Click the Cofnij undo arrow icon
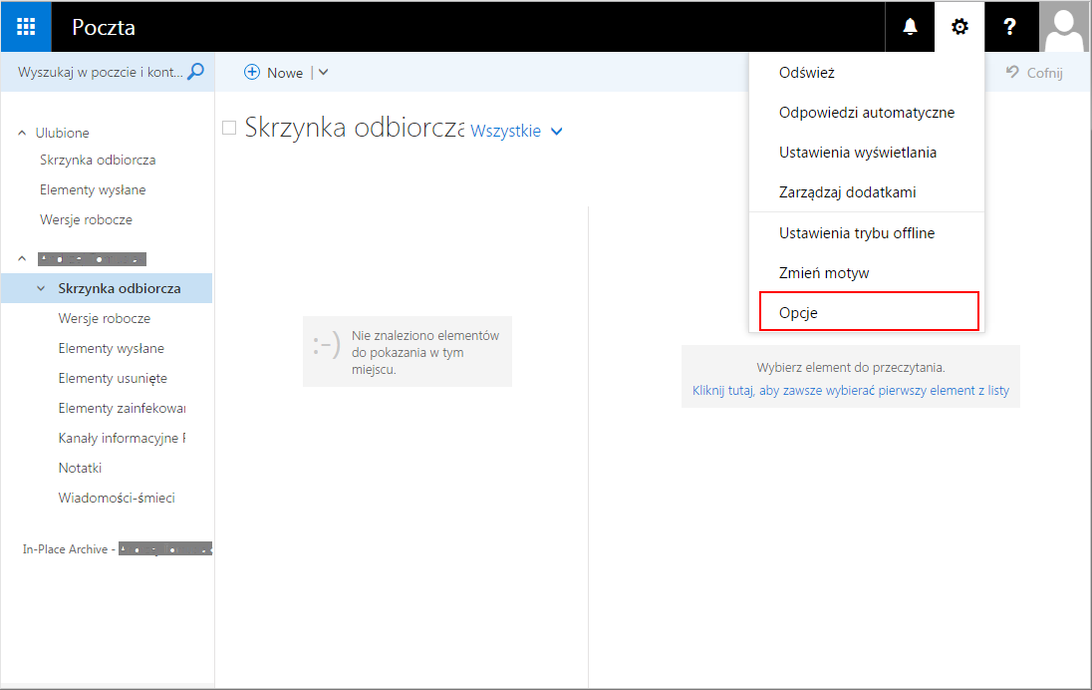 pos(1012,72)
